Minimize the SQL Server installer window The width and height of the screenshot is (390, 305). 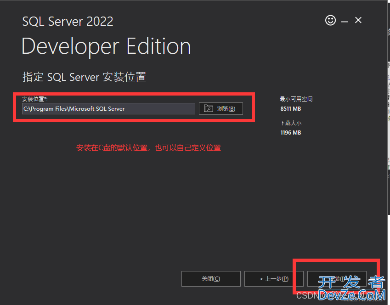(x=345, y=22)
